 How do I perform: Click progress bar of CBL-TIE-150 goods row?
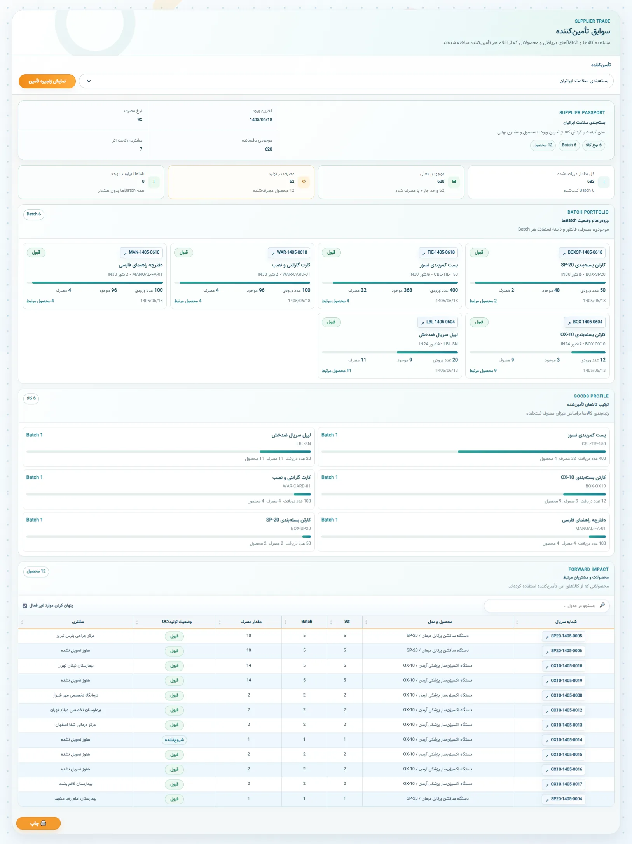(x=464, y=452)
